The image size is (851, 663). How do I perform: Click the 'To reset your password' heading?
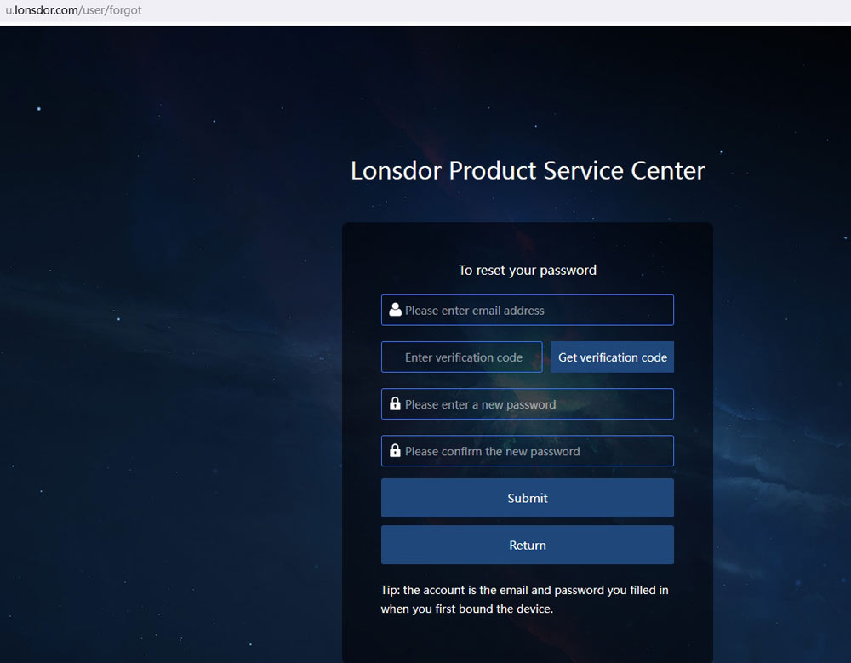[x=527, y=270]
